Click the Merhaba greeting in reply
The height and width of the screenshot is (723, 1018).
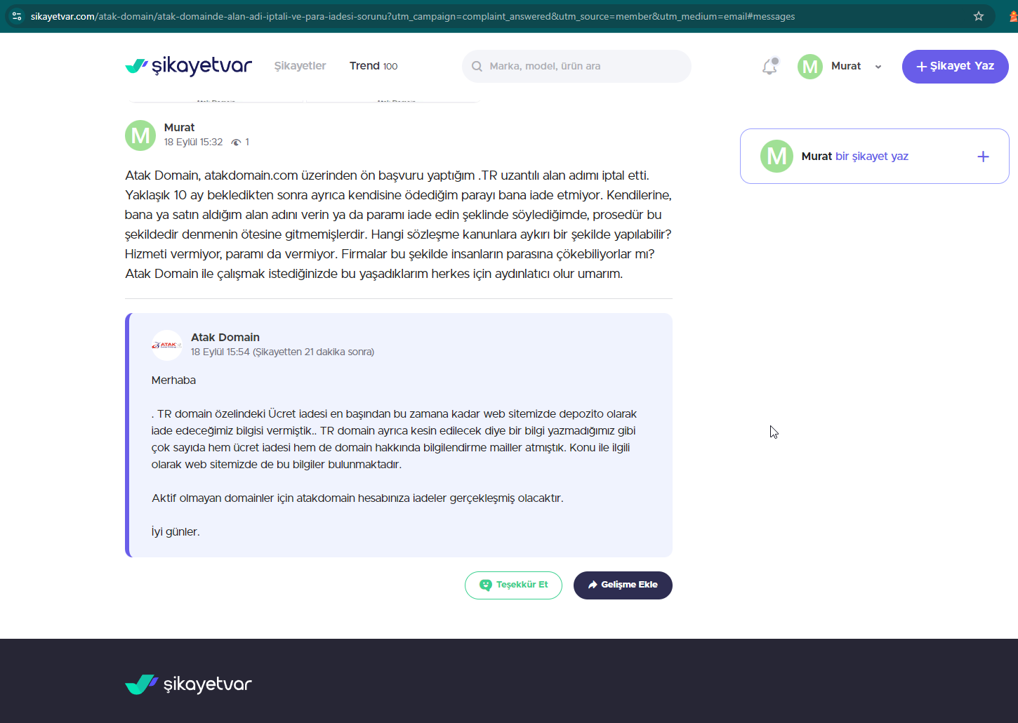click(x=173, y=380)
